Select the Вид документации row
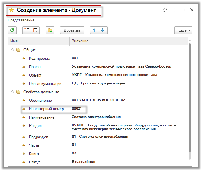This screenshot has height=171, width=202. pyautogui.click(x=98, y=83)
